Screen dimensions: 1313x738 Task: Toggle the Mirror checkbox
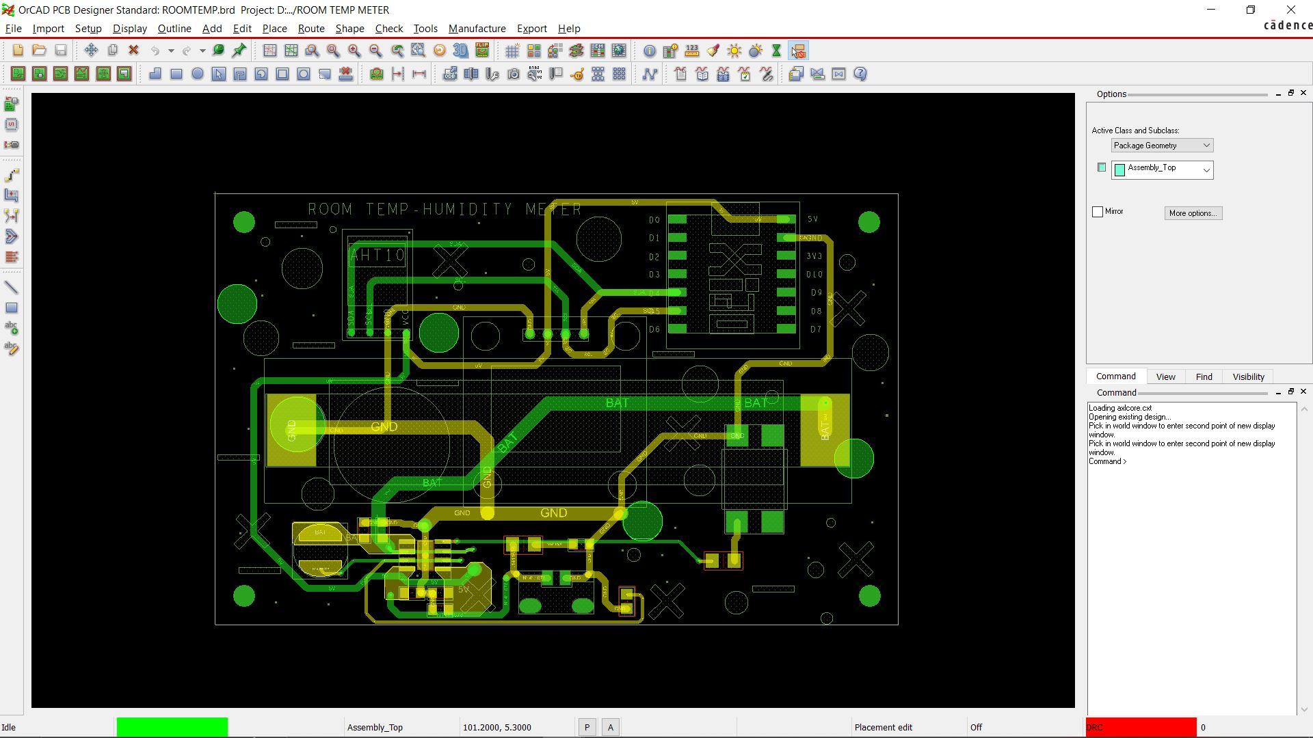[x=1098, y=212]
